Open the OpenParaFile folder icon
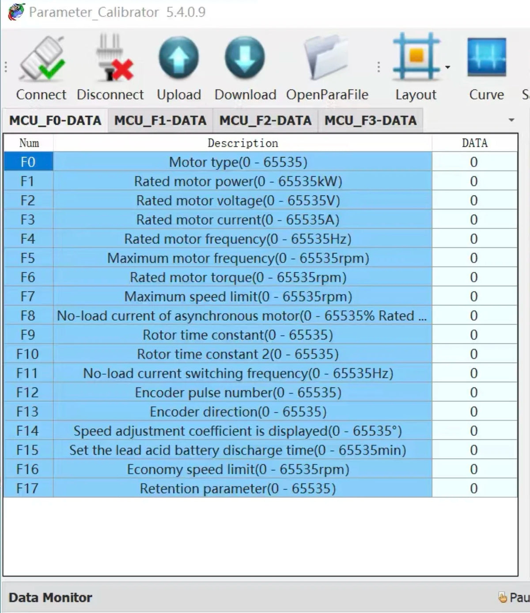 [x=326, y=58]
